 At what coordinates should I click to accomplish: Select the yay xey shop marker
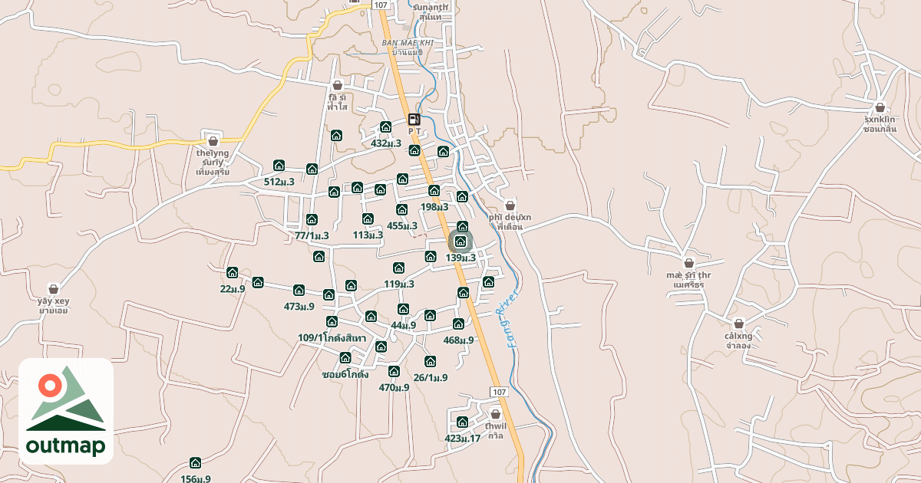tap(53, 289)
